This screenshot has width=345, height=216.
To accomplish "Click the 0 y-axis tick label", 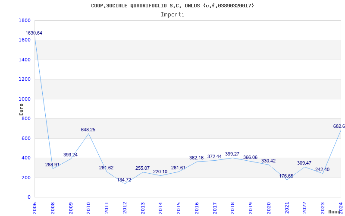I will pos(29,197).
